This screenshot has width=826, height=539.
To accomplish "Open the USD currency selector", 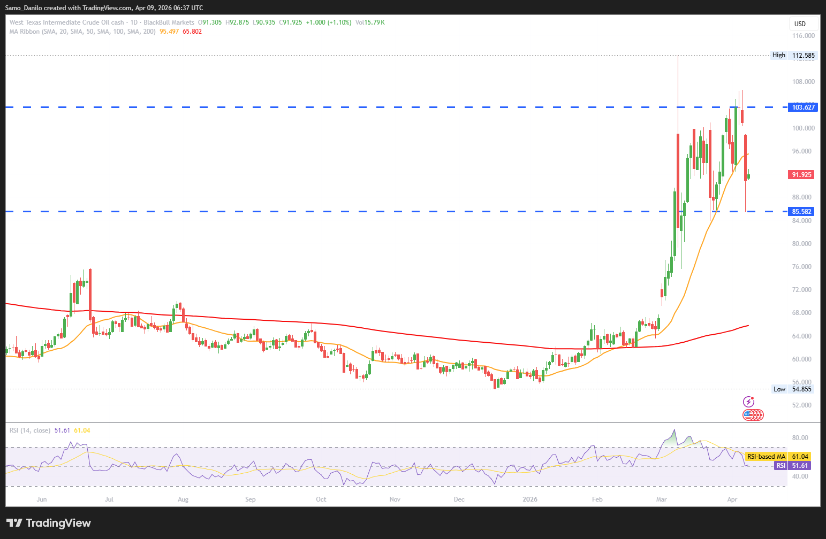I will click(x=803, y=24).
